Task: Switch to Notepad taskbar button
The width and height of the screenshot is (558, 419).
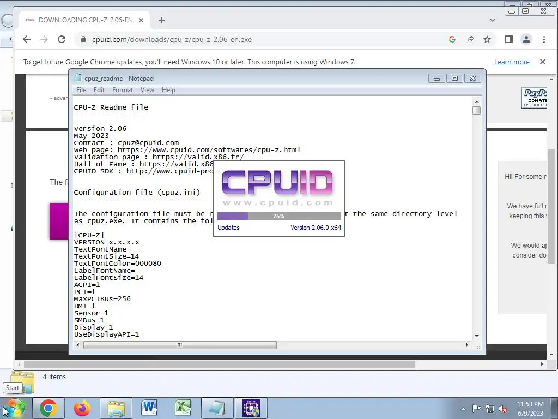Action: 217,408
